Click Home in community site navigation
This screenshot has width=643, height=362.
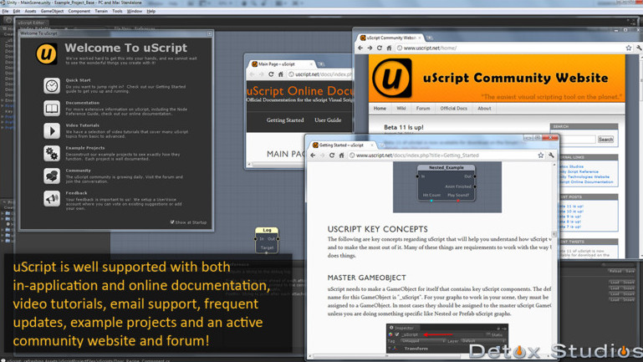click(x=380, y=109)
